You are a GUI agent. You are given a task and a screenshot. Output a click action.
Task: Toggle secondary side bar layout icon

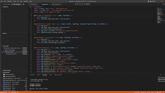153,1
